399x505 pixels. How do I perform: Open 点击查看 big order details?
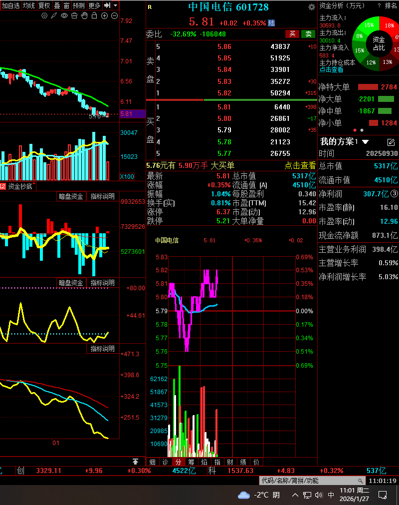pyautogui.click(x=300, y=165)
